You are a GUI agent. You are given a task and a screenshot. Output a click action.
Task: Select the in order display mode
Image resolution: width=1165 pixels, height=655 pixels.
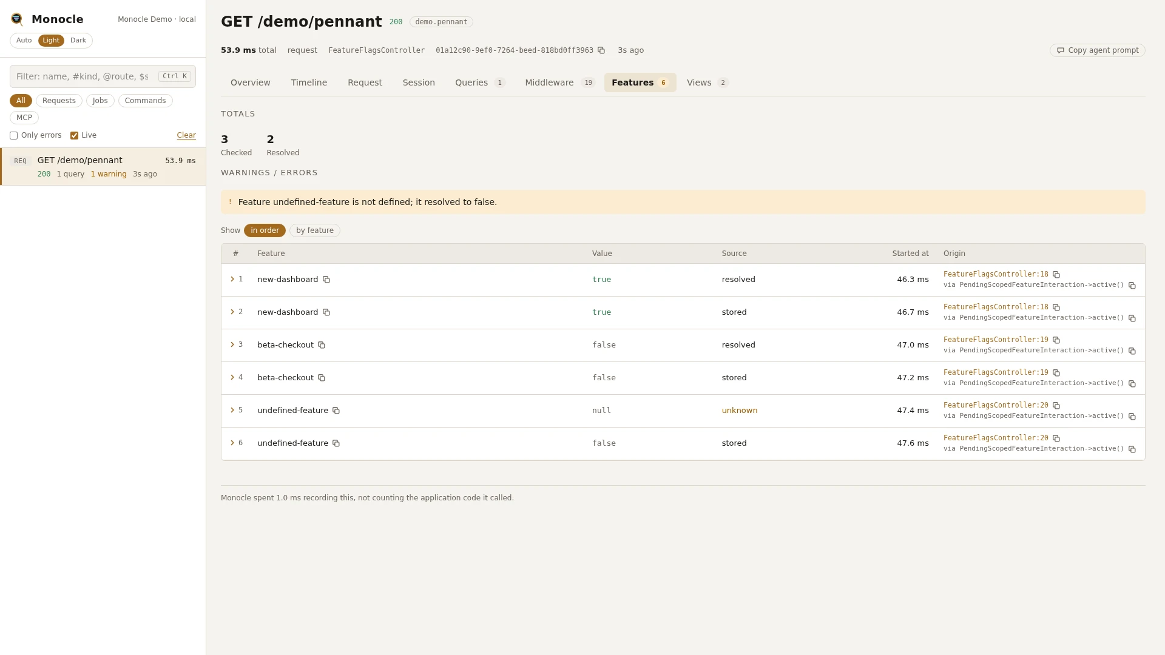click(x=265, y=230)
